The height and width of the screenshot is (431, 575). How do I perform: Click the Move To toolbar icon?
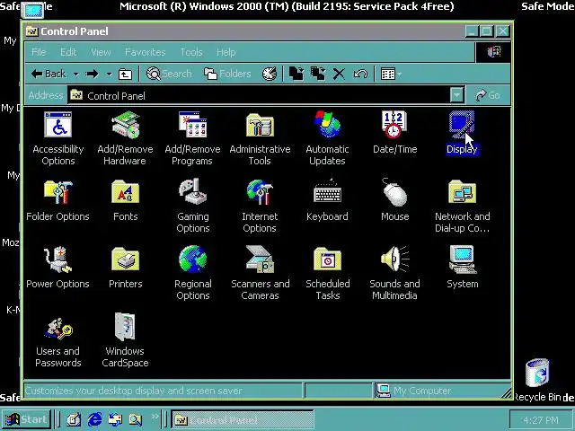[x=296, y=74]
